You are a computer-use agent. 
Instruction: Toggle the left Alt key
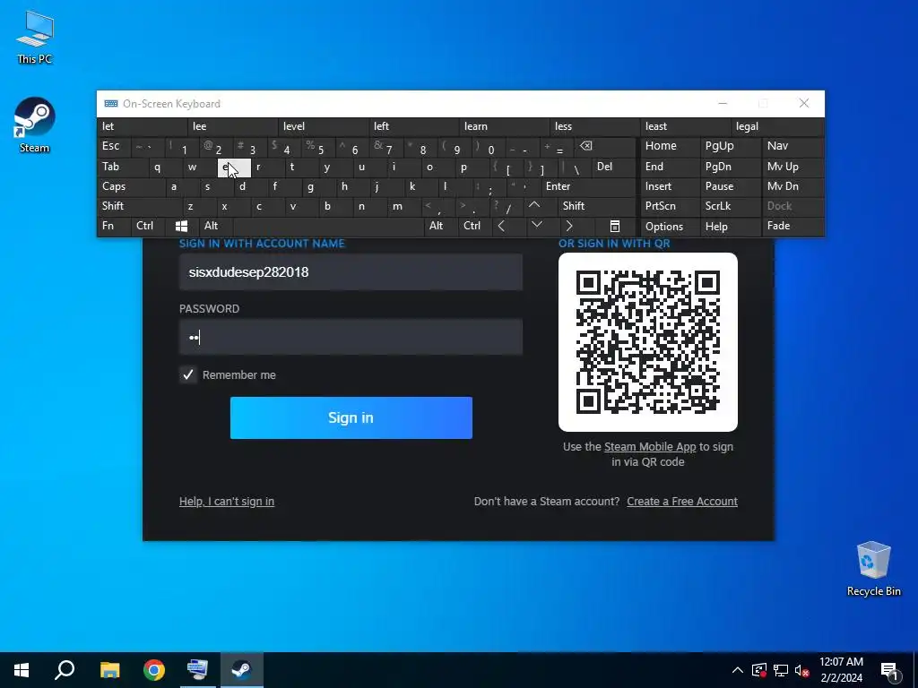click(216, 226)
